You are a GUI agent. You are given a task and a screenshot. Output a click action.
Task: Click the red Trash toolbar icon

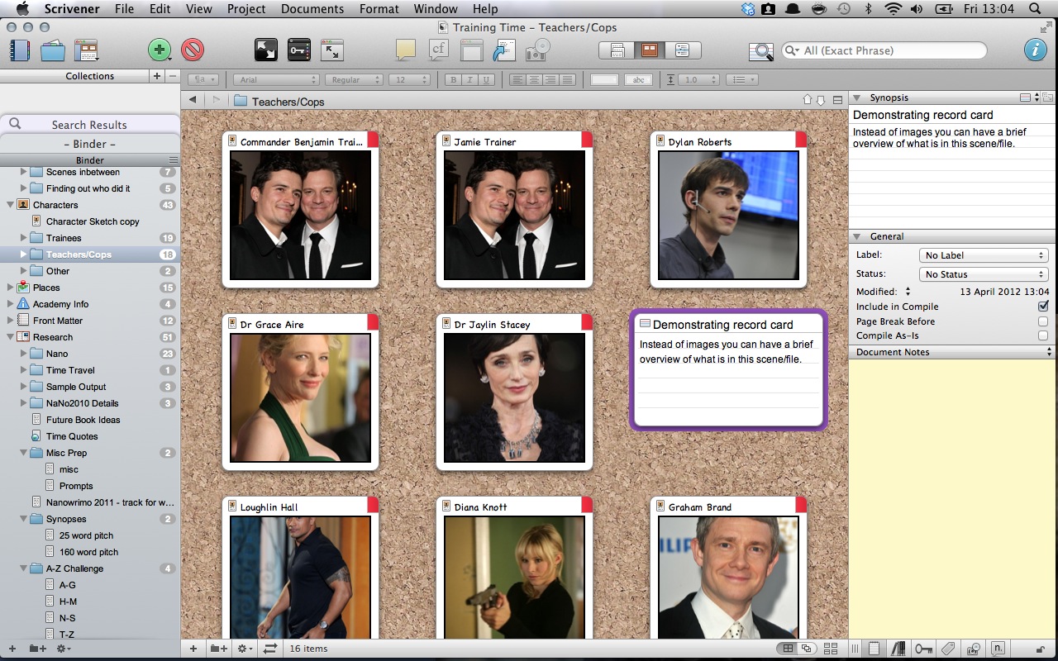(193, 50)
